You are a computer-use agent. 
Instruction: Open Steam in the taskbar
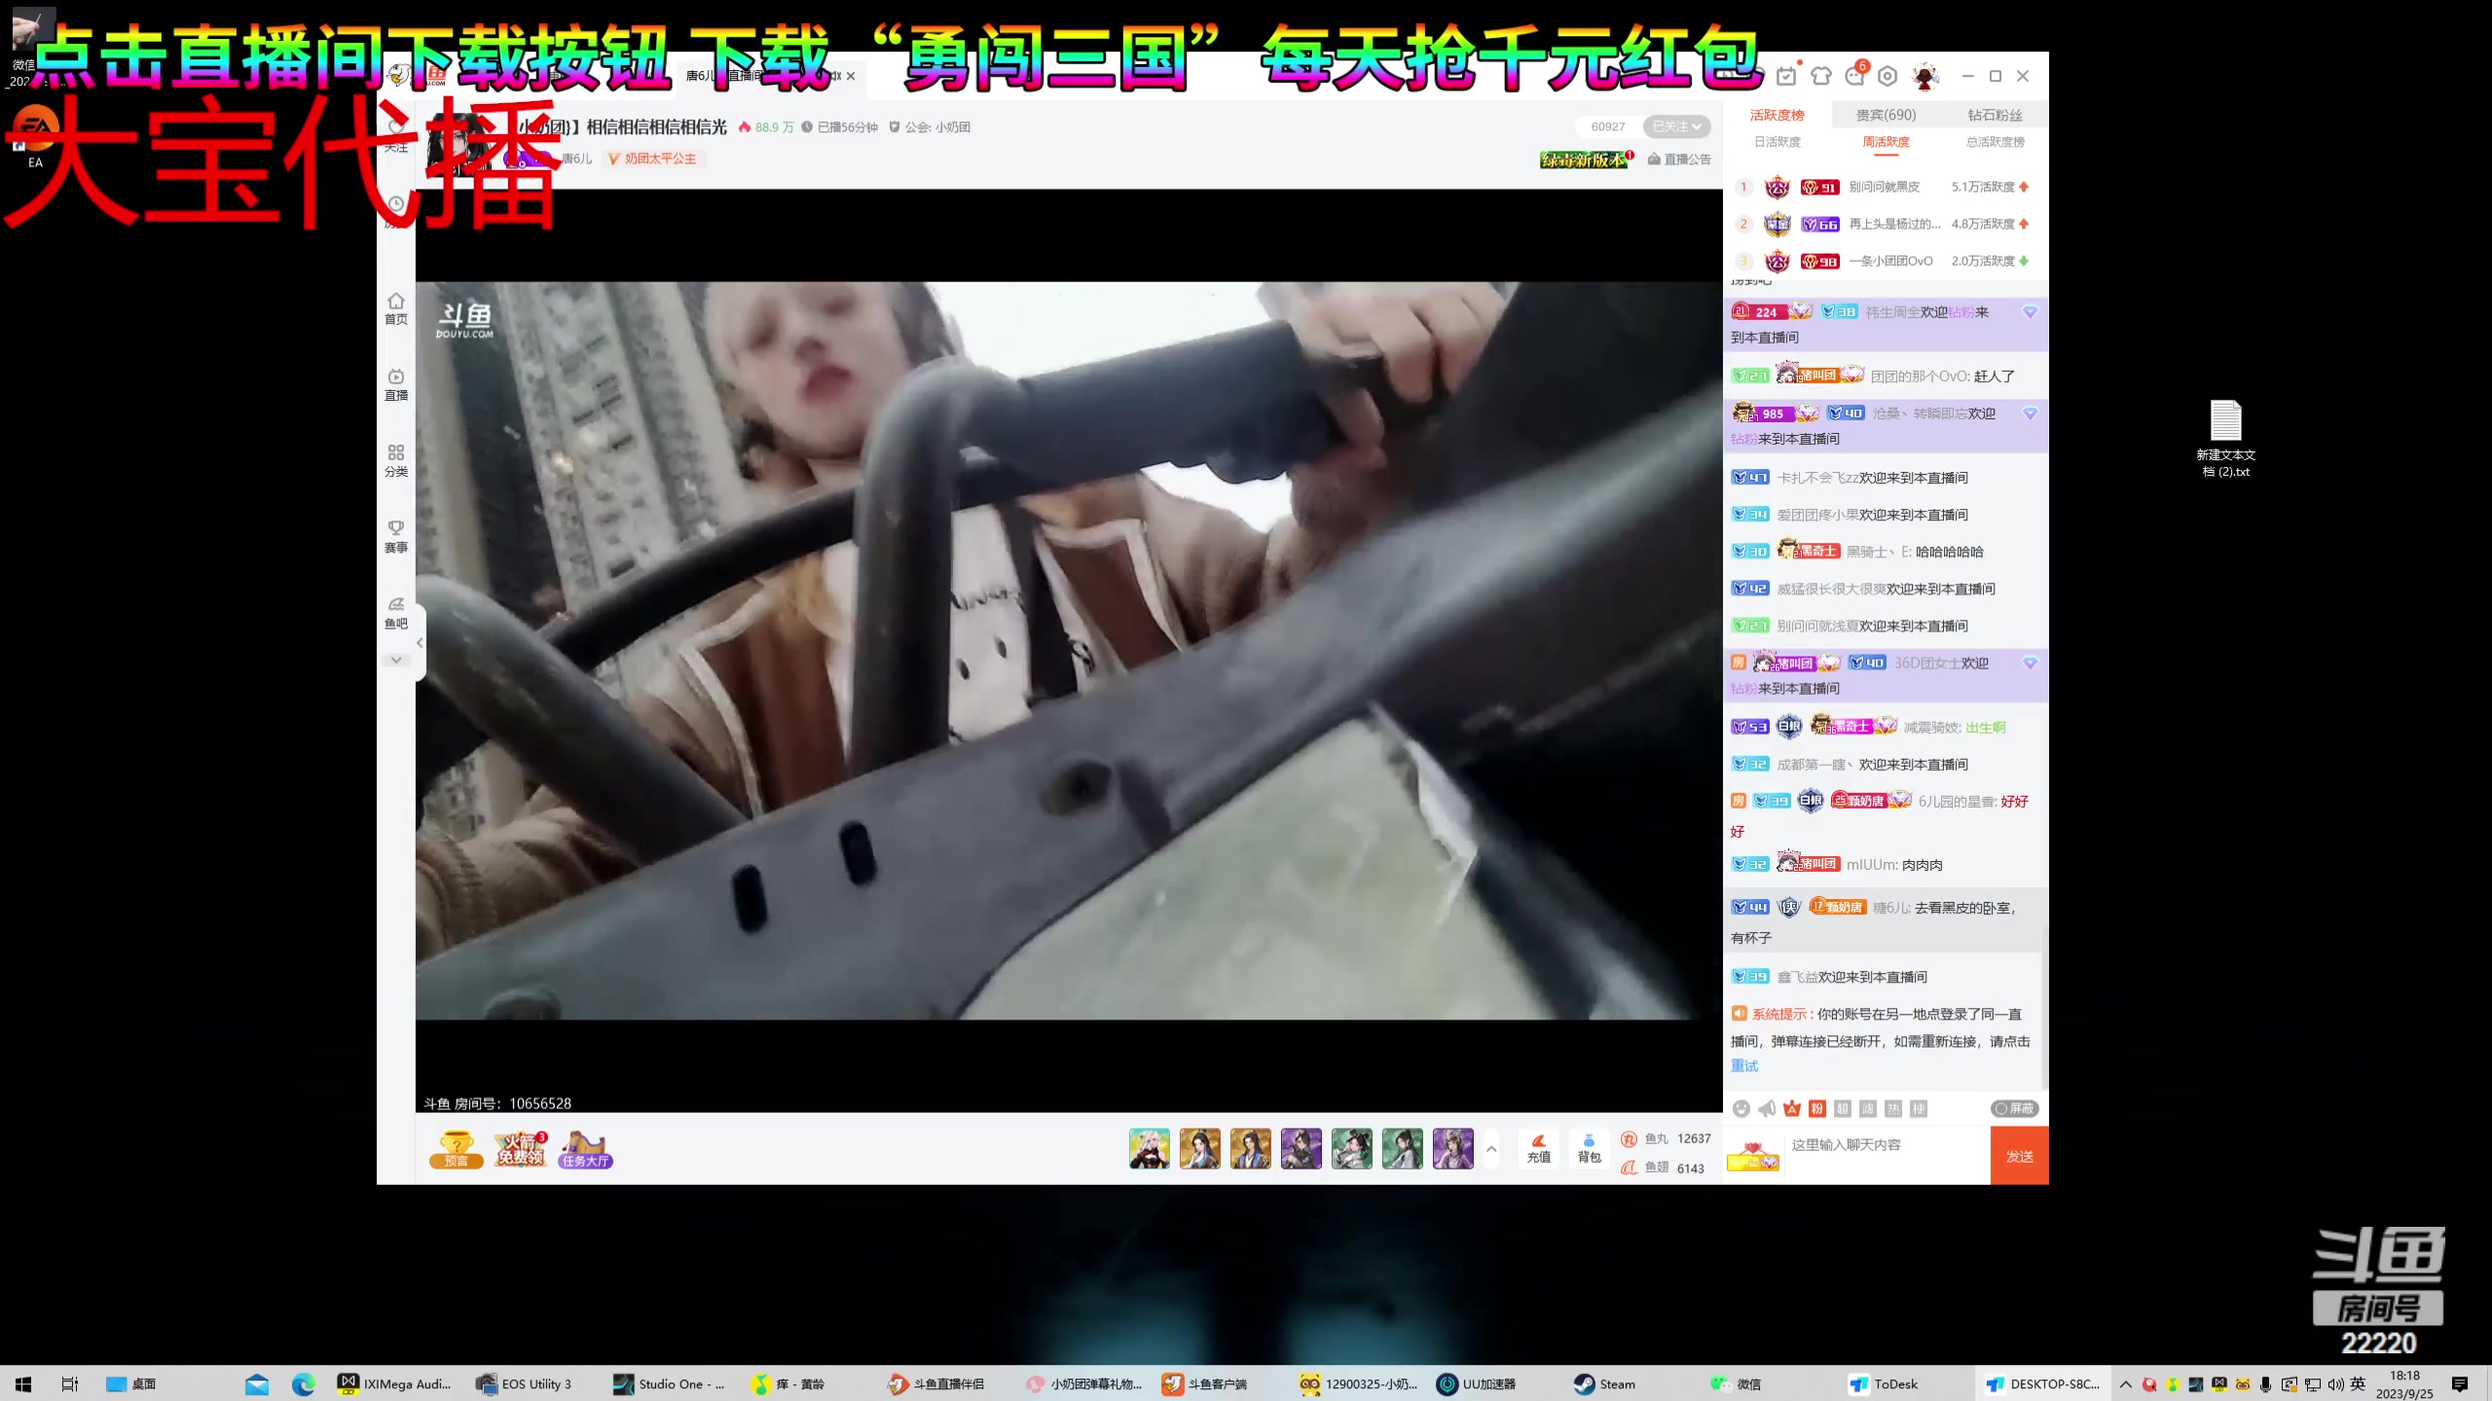pyautogui.click(x=1606, y=1384)
